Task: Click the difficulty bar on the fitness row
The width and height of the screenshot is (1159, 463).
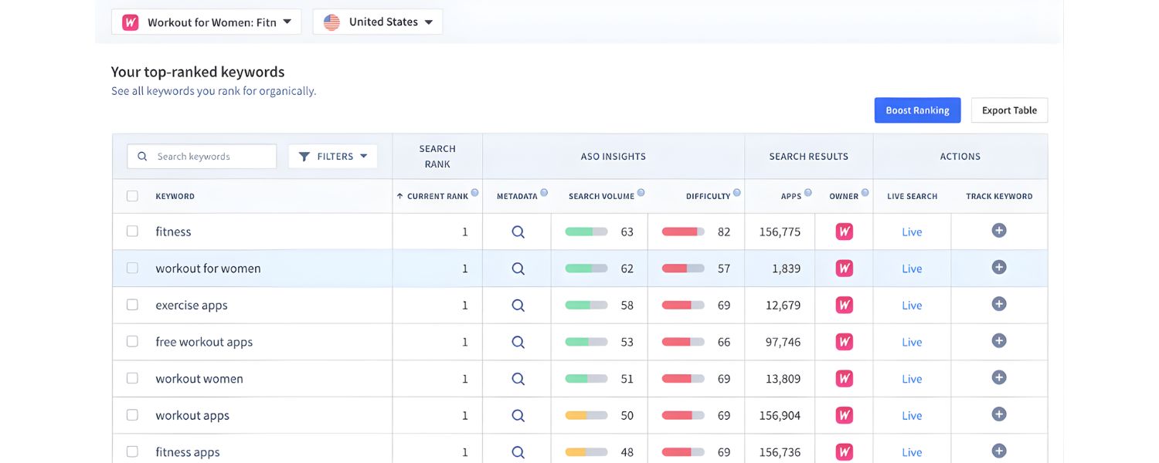Action: [683, 231]
